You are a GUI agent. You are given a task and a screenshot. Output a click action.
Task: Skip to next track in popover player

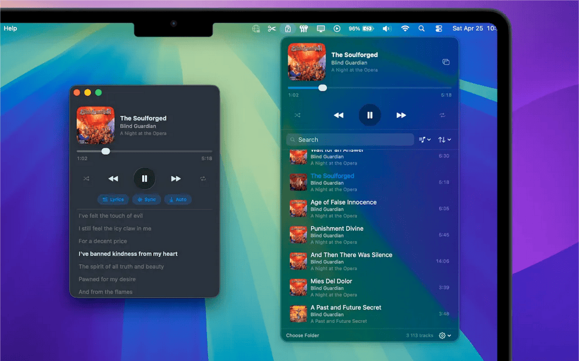pos(401,115)
